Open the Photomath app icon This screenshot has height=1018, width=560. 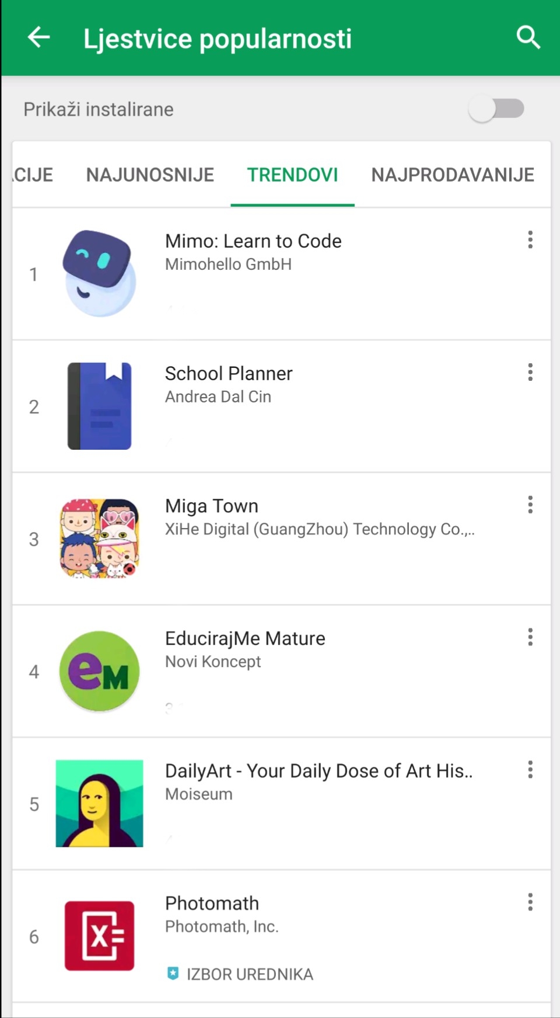[x=99, y=936]
